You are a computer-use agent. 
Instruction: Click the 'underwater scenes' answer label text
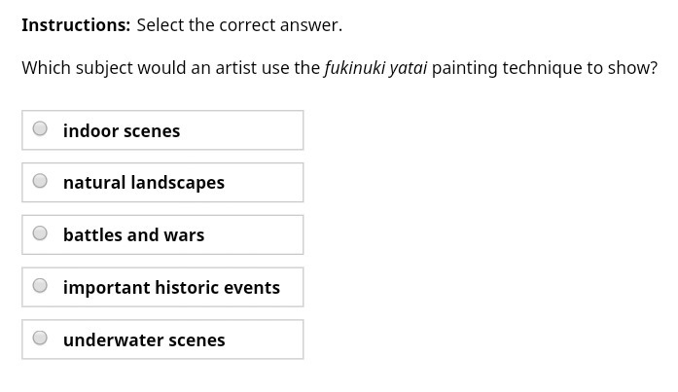click(x=144, y=340)
